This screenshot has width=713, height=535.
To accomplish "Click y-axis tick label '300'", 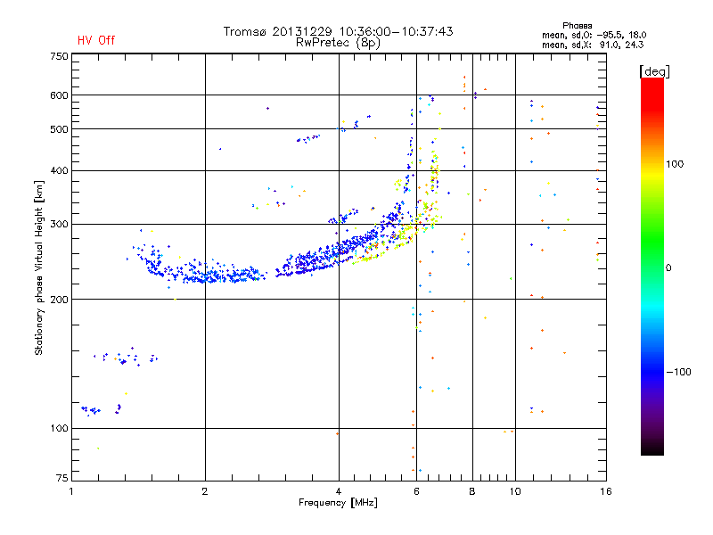I will (x=59, y=224).
